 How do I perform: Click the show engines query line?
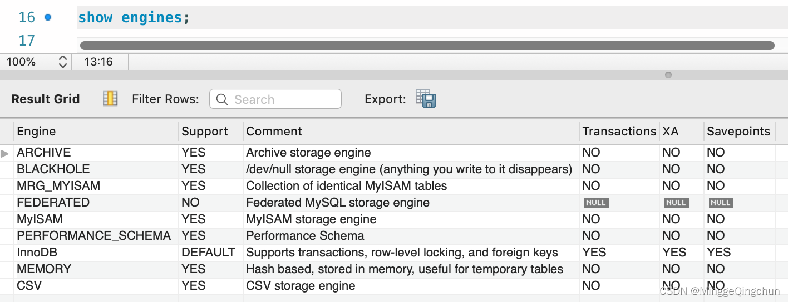pos(134,17)
